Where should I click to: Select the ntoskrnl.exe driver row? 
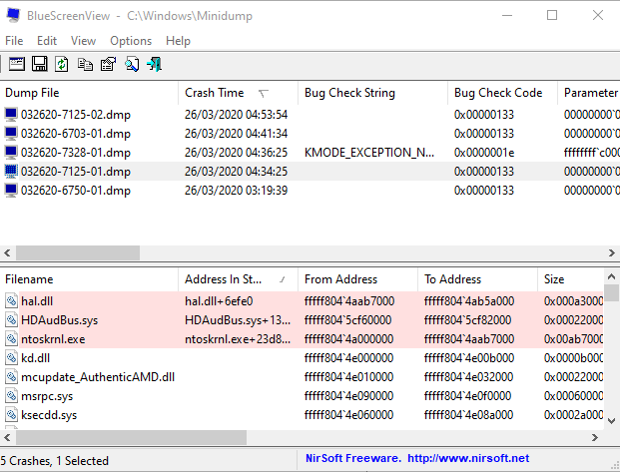click(303, 339)
